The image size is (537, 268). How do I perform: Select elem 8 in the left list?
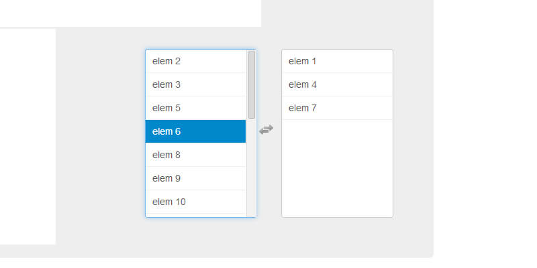pos(195,155)
